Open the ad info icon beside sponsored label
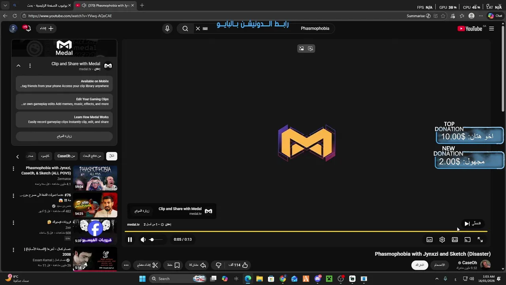The width and height of the screenshot is (506, 285). click(x=162, y=224)
